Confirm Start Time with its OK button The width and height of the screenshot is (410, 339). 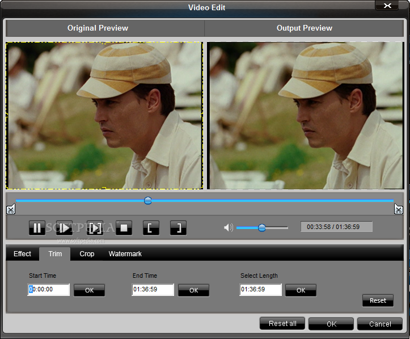point(90,290)
